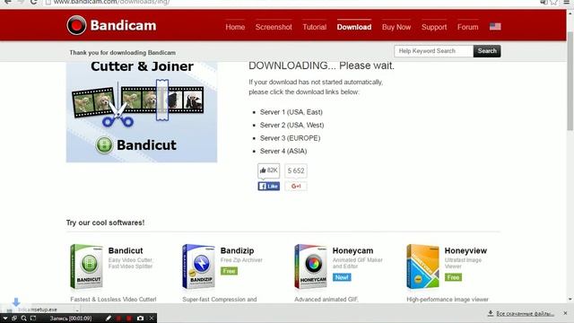Click the scrollbar up arrow
574x323 pixels.
tap(570, 13)
